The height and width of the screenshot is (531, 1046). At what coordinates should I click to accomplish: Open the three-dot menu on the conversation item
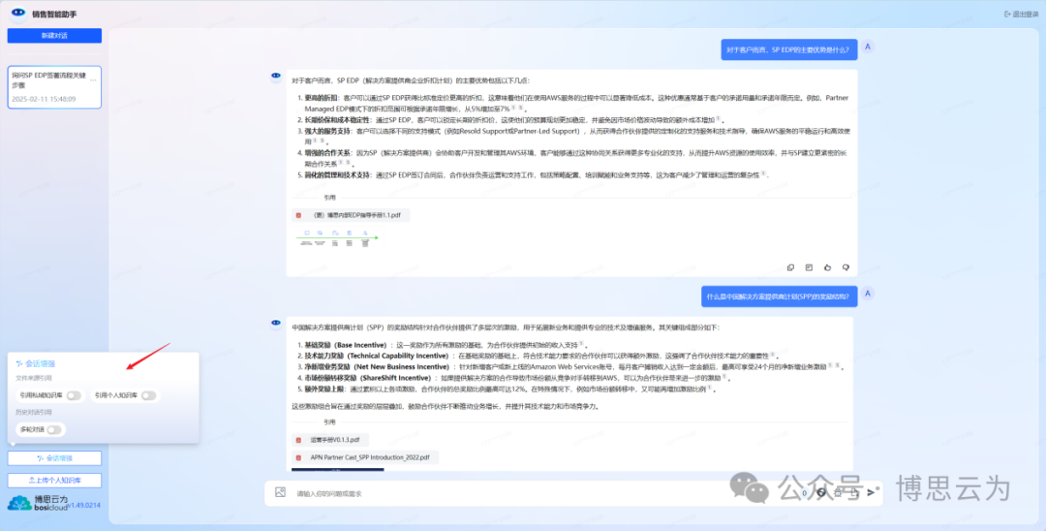click(93, 80)
